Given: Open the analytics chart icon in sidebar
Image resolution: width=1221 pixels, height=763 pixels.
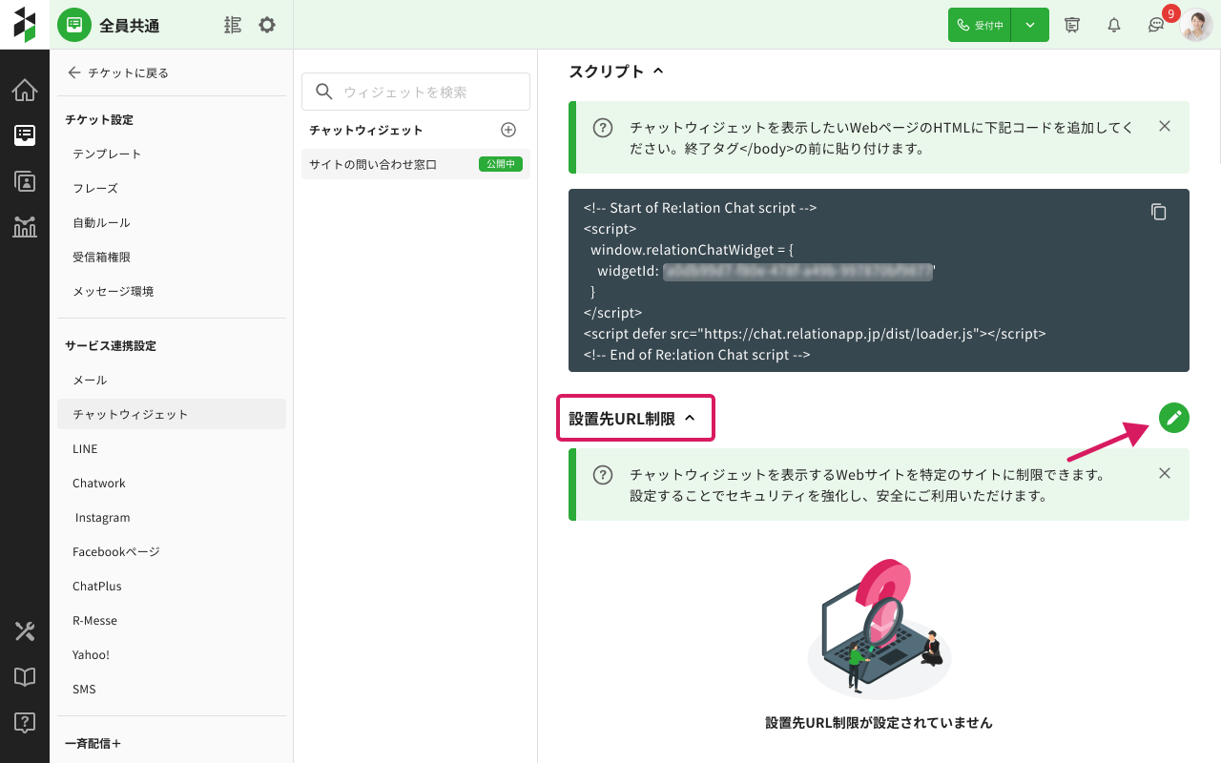Looking at the screenshot, I should (x=25, y=226).
